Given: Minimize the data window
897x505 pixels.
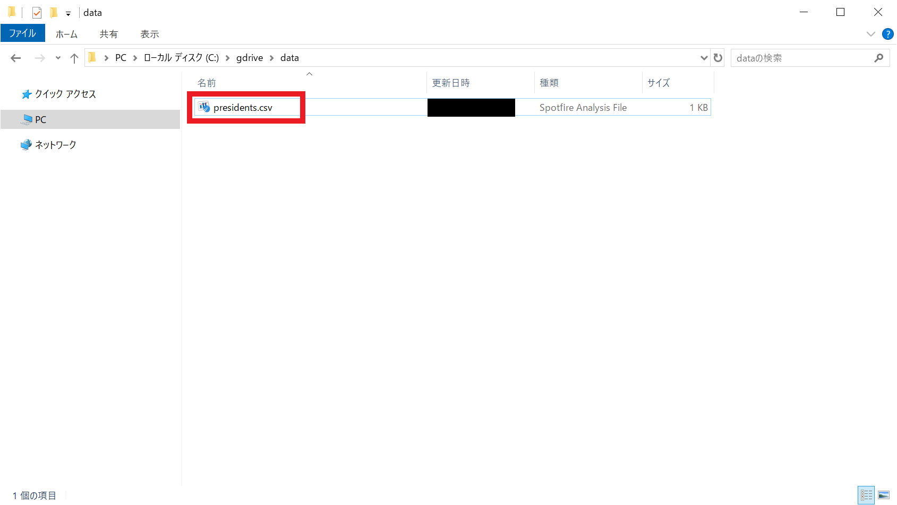Looking at the screenshot, I should 804,12.
